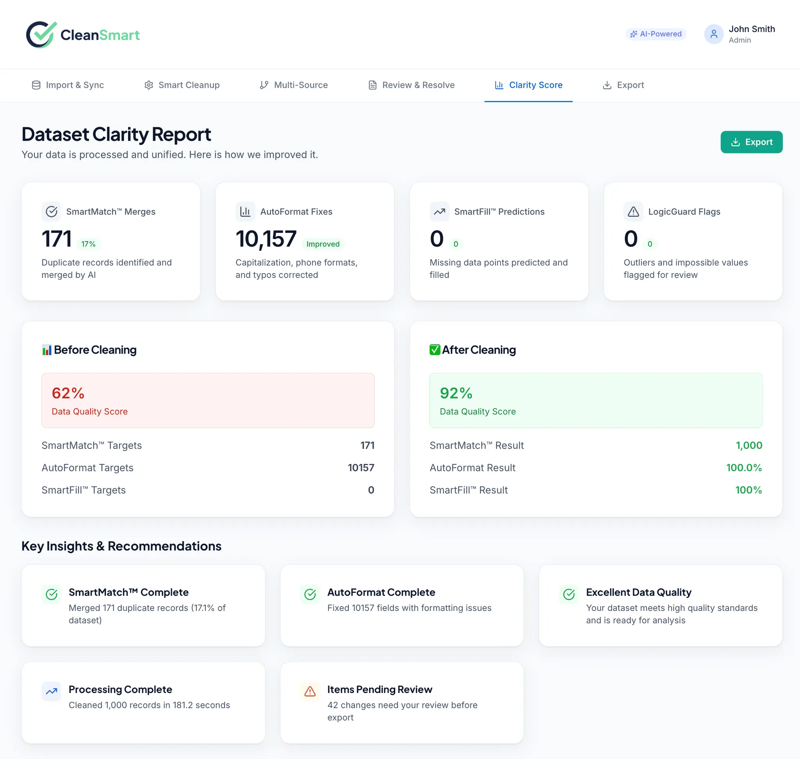The width and height of the screenshot is (800, 759).
Task: Click the LogicGuard Flags warning icon
Action: coord(633,212)
